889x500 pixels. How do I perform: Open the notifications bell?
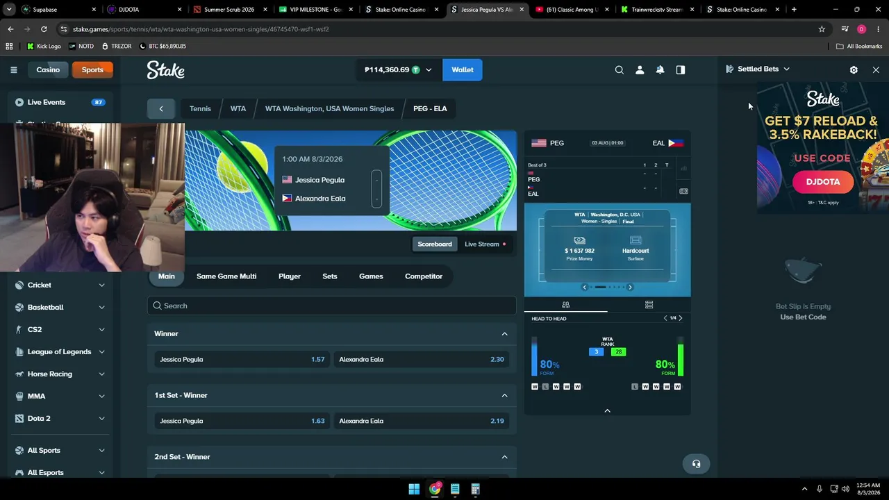[660, 69]
